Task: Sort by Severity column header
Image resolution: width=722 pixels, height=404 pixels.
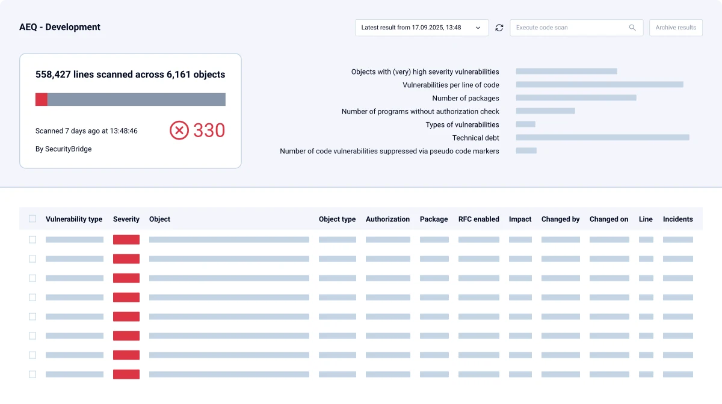Action: 126,219
